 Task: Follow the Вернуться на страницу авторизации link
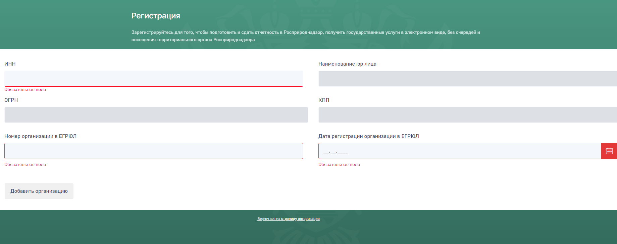point(288,219)
